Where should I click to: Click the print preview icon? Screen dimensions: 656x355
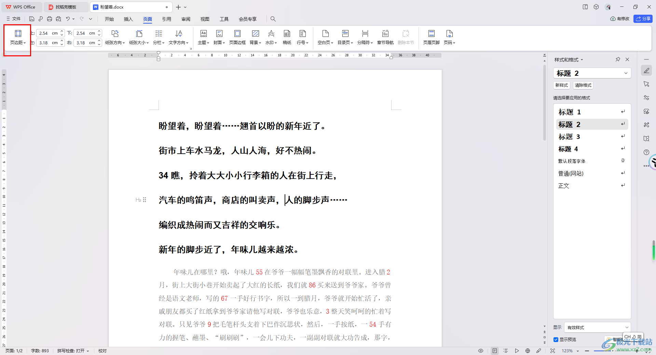[x=58, y=19]
